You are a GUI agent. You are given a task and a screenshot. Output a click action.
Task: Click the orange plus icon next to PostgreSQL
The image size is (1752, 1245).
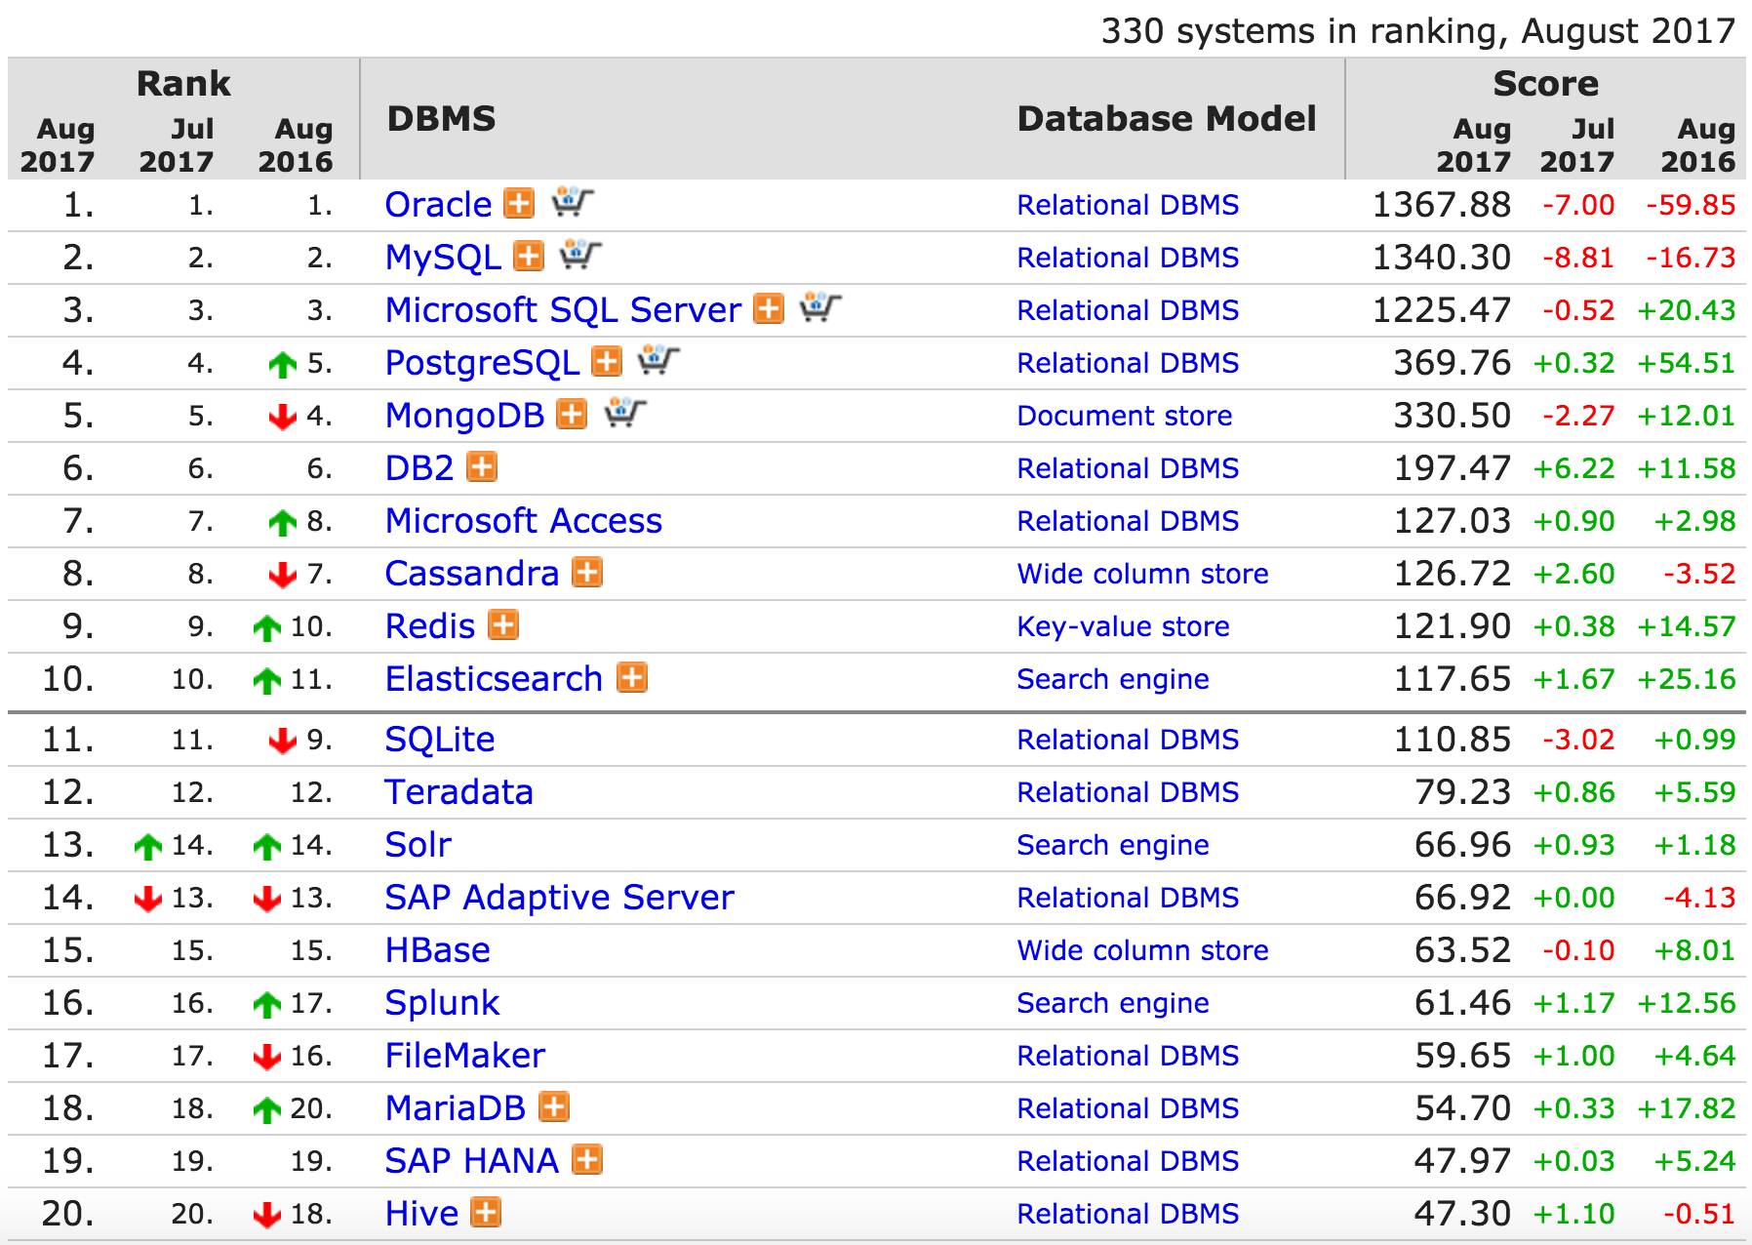coord(607,361)
